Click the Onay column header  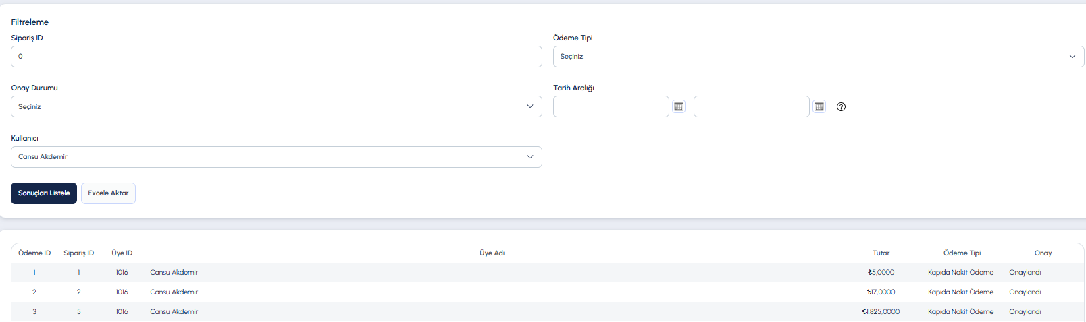(1043, 253)
